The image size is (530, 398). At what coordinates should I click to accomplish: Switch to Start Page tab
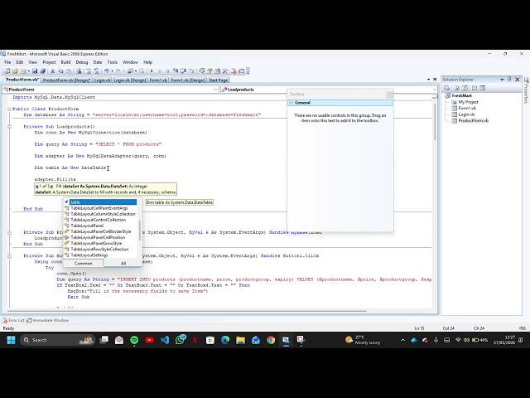tap(218, 80)
